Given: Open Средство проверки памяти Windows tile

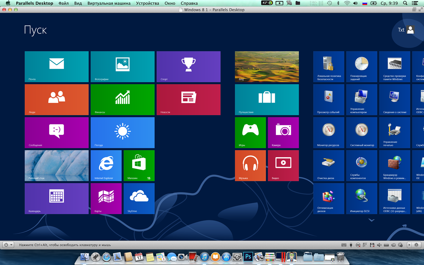Looking at the screenshot, I should [395, 66].
